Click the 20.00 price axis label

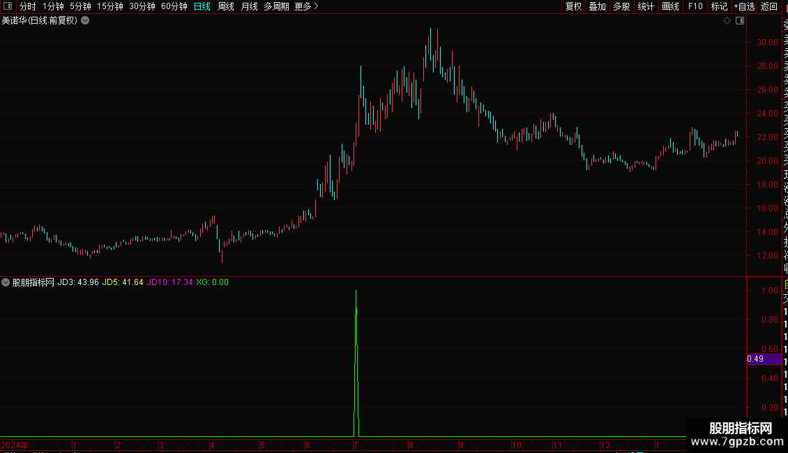coord(767,161)
